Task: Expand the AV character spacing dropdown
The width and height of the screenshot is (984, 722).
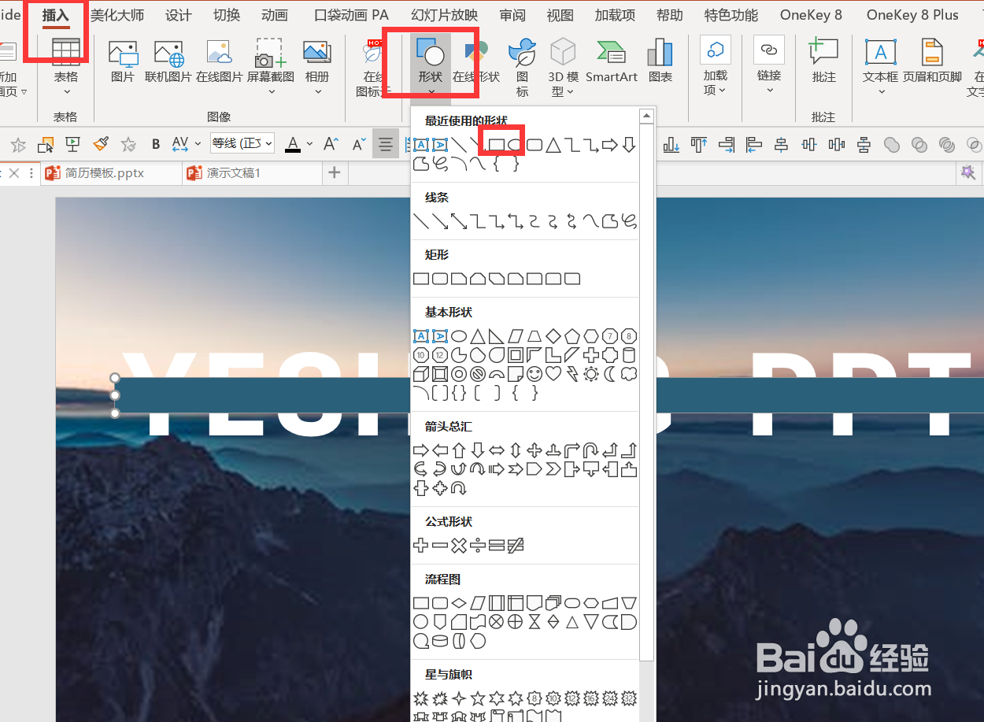Action: (x=196, y=143)
